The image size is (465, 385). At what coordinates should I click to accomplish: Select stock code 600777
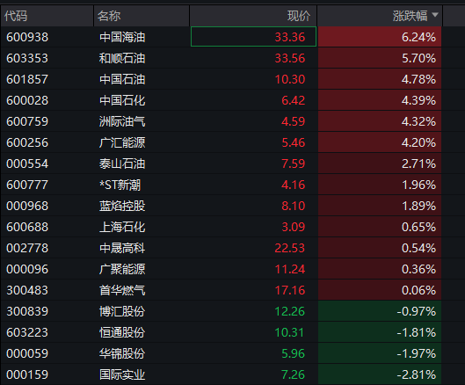click(27, 185)
